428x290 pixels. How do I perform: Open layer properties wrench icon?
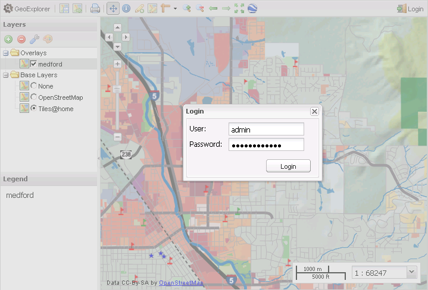(x=35, y=39)
